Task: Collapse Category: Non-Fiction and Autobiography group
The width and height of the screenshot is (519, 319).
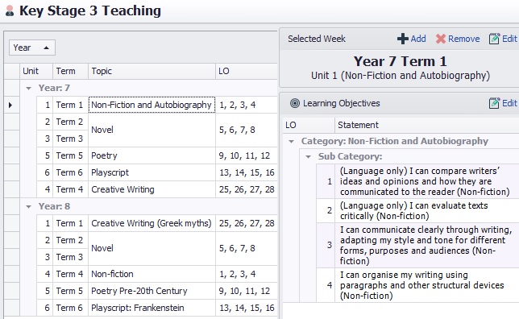Action: tap(291, 142)
